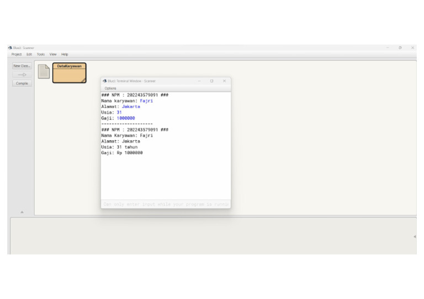
Task: Open the Help menu
Action: [65, 55]
